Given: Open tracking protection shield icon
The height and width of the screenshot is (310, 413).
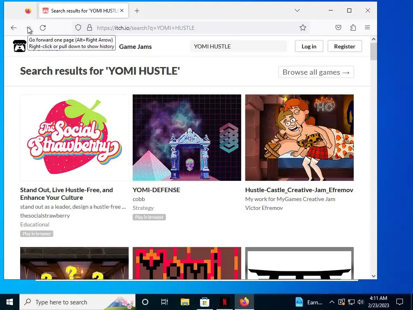Looking at the screenshot, I should pos(78,28).
